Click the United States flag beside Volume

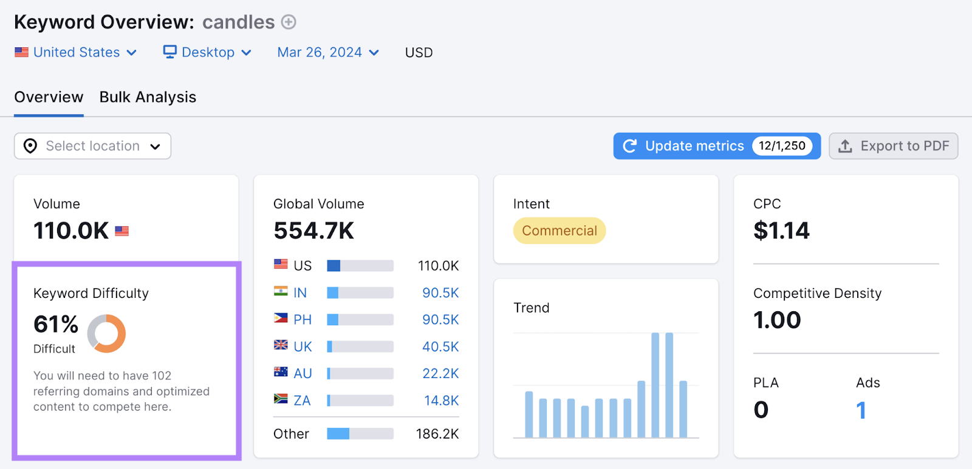[122, 231]
